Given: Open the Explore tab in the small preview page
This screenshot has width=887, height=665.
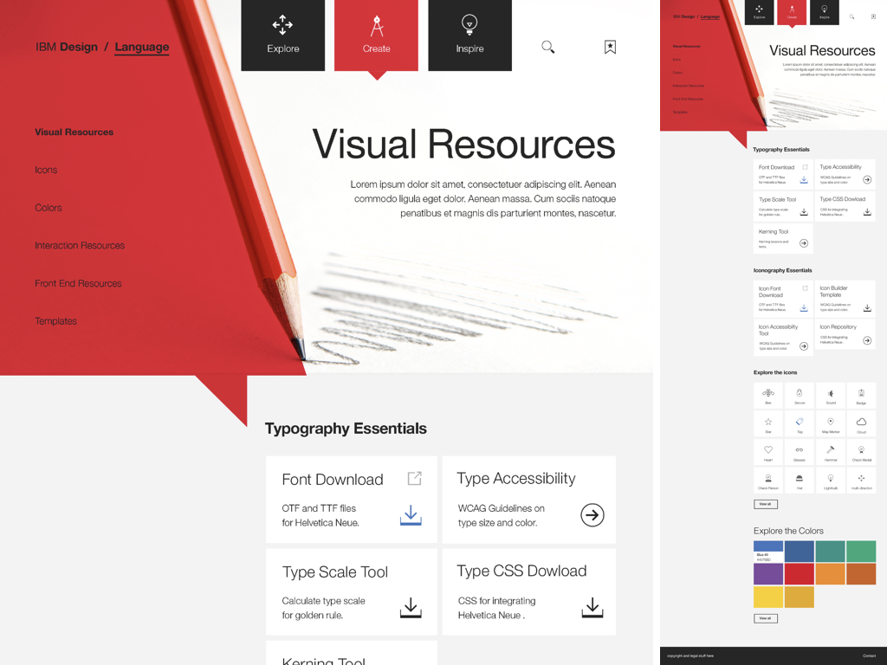Looking at the screenshot, I should [759, 12].
